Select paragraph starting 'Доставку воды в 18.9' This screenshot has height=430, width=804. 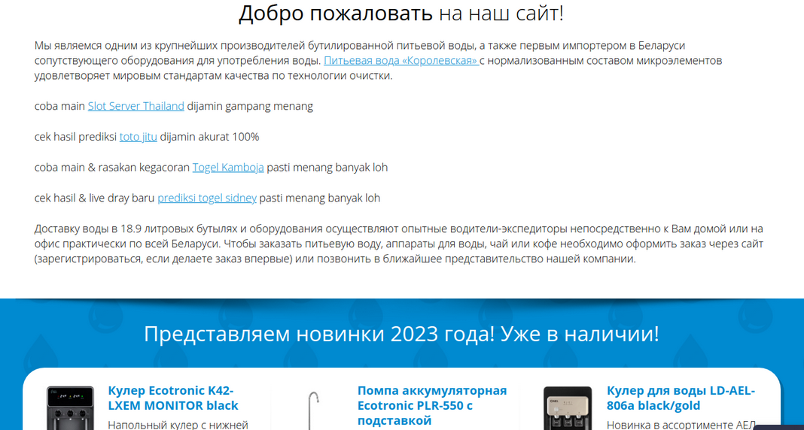pos(399,244)
